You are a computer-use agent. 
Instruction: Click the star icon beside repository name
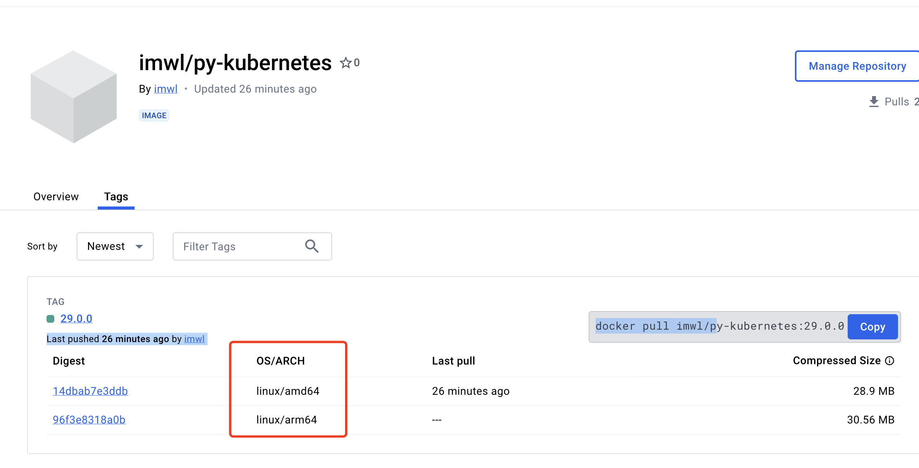345,63
